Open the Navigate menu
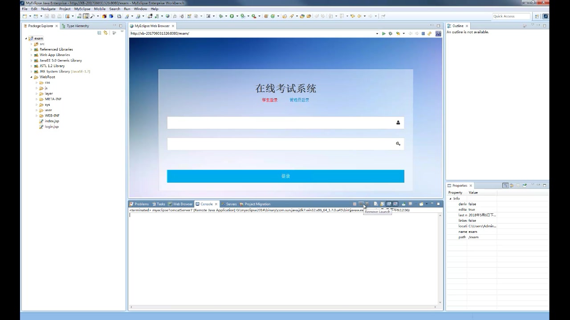Screen dimensions: 570x320 pos(48,9)
